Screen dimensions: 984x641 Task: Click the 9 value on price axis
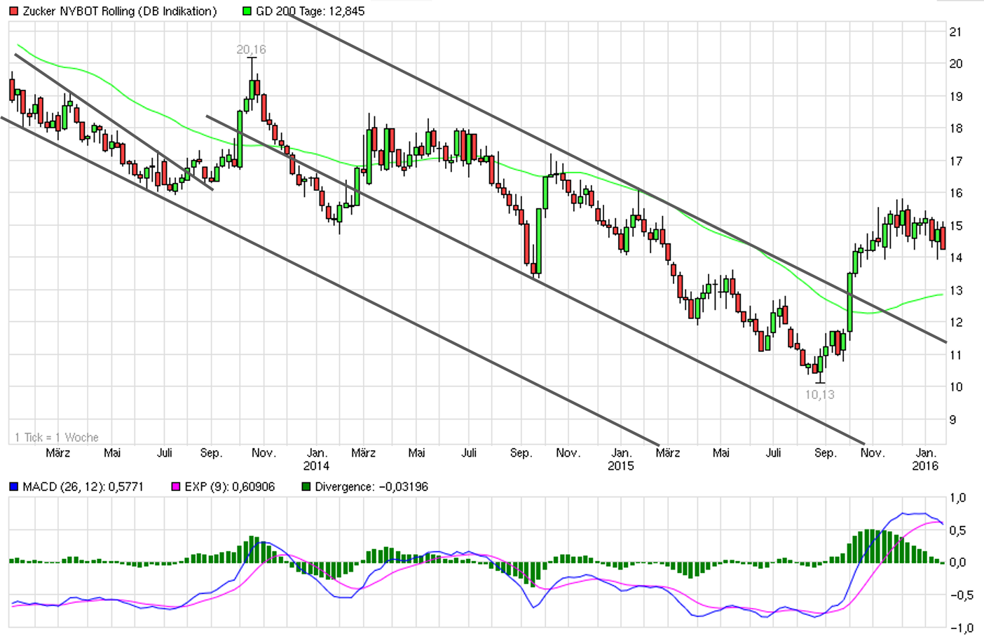coord(952,419)
